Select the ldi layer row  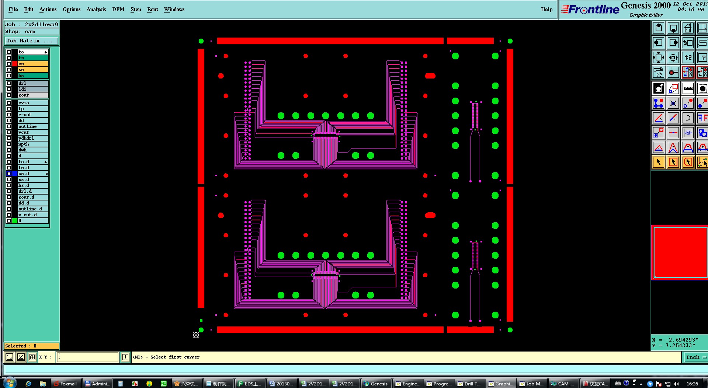tap(33, 89)
